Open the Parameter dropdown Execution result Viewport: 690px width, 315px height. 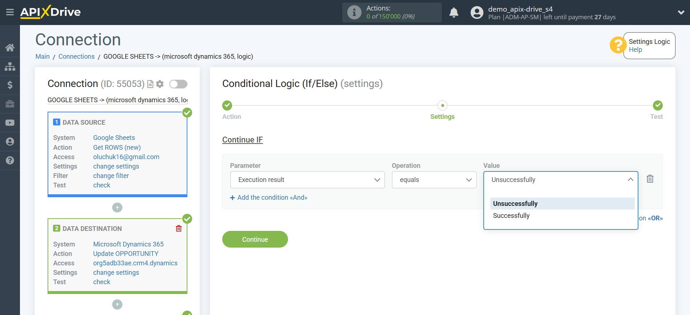click(x=308, y=180)
